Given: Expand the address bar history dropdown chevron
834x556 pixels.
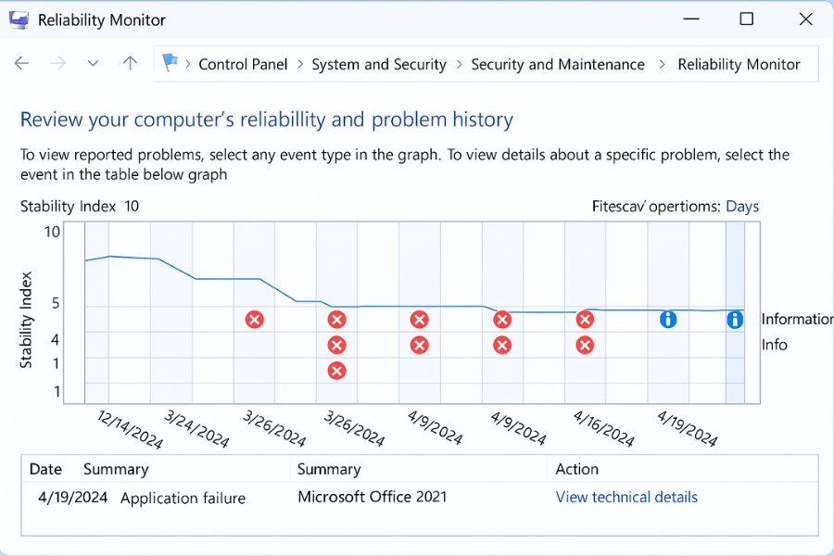Looking at the screenshot, I should [x=93, y=64].
